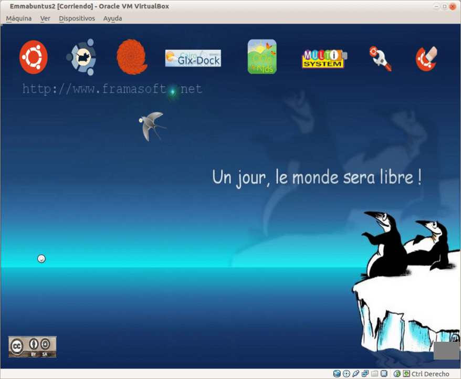
Task: Open the OOo4Kids application icon
Action: click(x=262, y=57)
